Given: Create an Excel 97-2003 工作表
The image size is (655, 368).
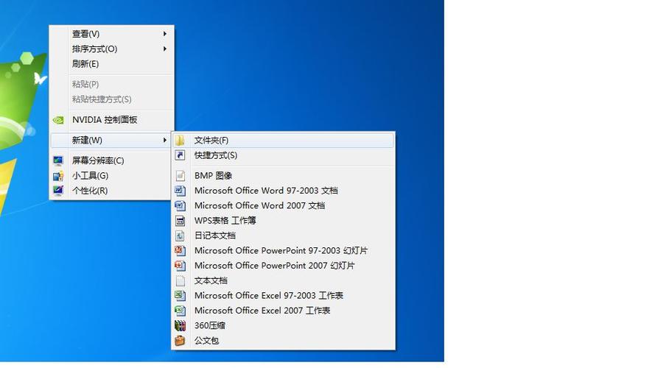Looking at the screenshot, I should click(x=283, y=296).
